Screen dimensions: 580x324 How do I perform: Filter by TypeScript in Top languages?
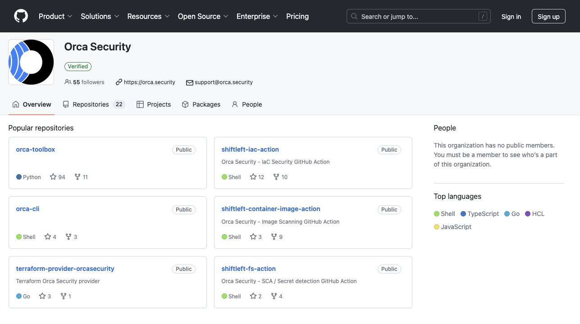pos(480,214)
